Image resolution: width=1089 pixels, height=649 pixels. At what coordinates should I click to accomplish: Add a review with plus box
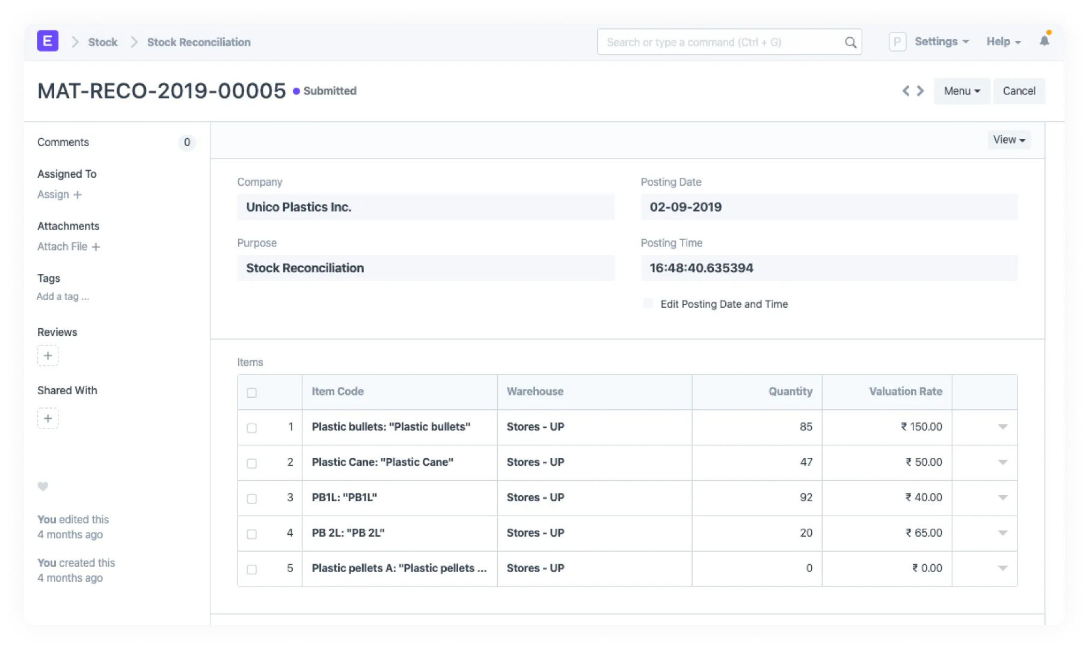tap(48, 356)
